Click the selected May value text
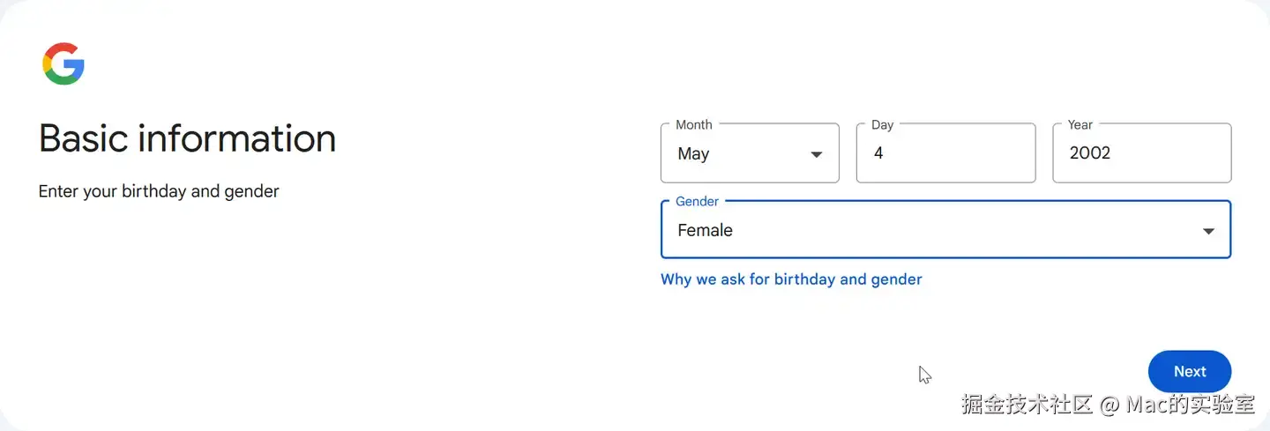Screen dimensions: 1270x431 pos(693,154)
